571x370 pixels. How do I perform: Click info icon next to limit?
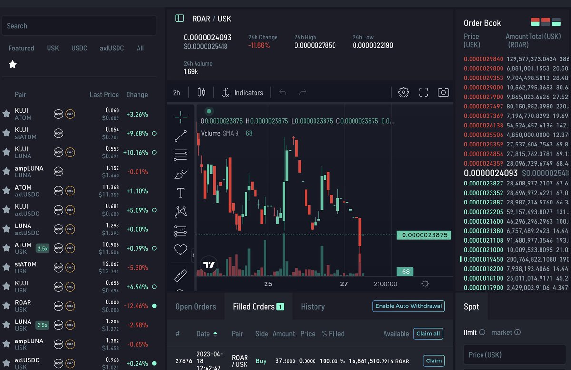[482, 332]
